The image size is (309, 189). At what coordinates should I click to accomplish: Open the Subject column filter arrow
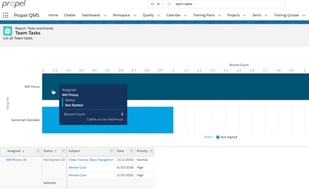pos(112,151)
